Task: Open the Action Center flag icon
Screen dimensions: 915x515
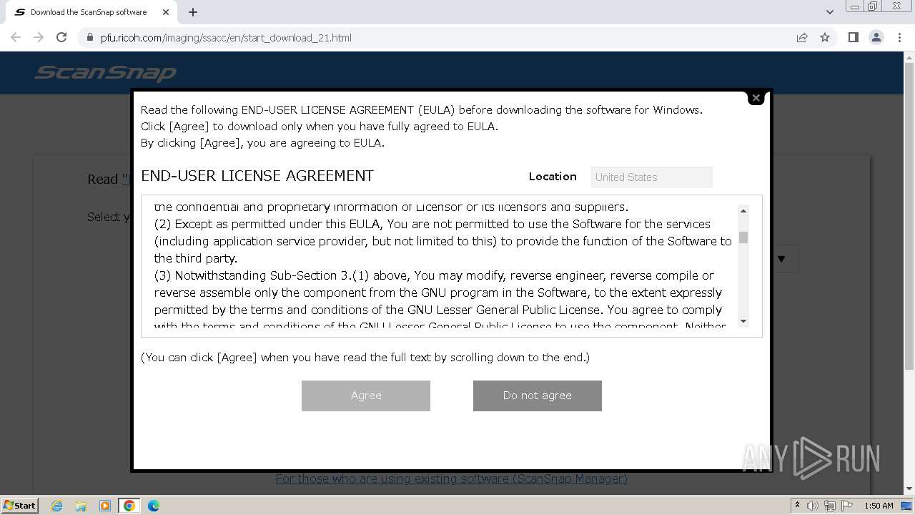Action: (x=846, y=506)
